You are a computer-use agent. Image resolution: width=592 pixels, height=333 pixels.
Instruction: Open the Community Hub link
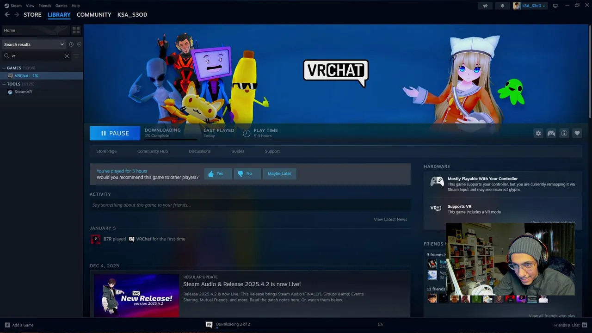153,151
